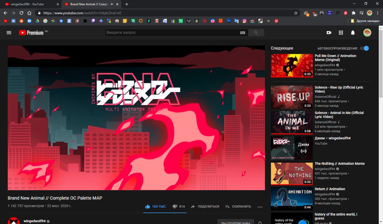Open the Pinterest extension in toolbar

(346, 13)
